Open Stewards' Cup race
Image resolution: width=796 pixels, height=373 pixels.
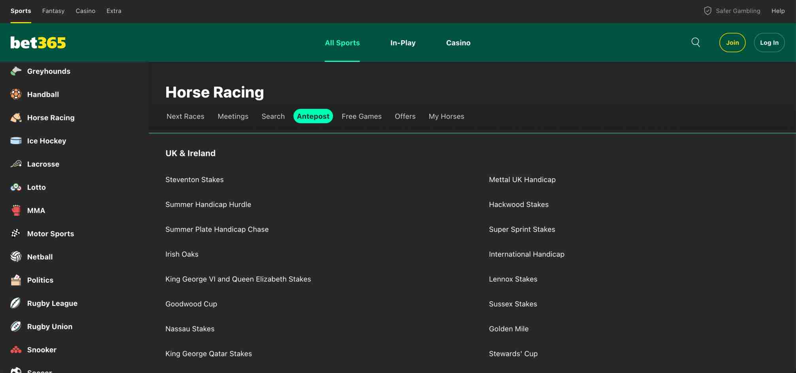tap(513, 354)
